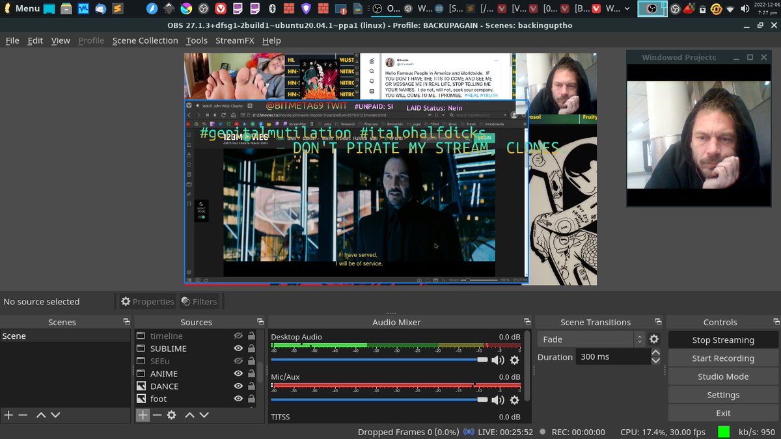Screen dimensions: 781x439
Task: Open Desktop Audio settings gear
Action: [514, 360]
